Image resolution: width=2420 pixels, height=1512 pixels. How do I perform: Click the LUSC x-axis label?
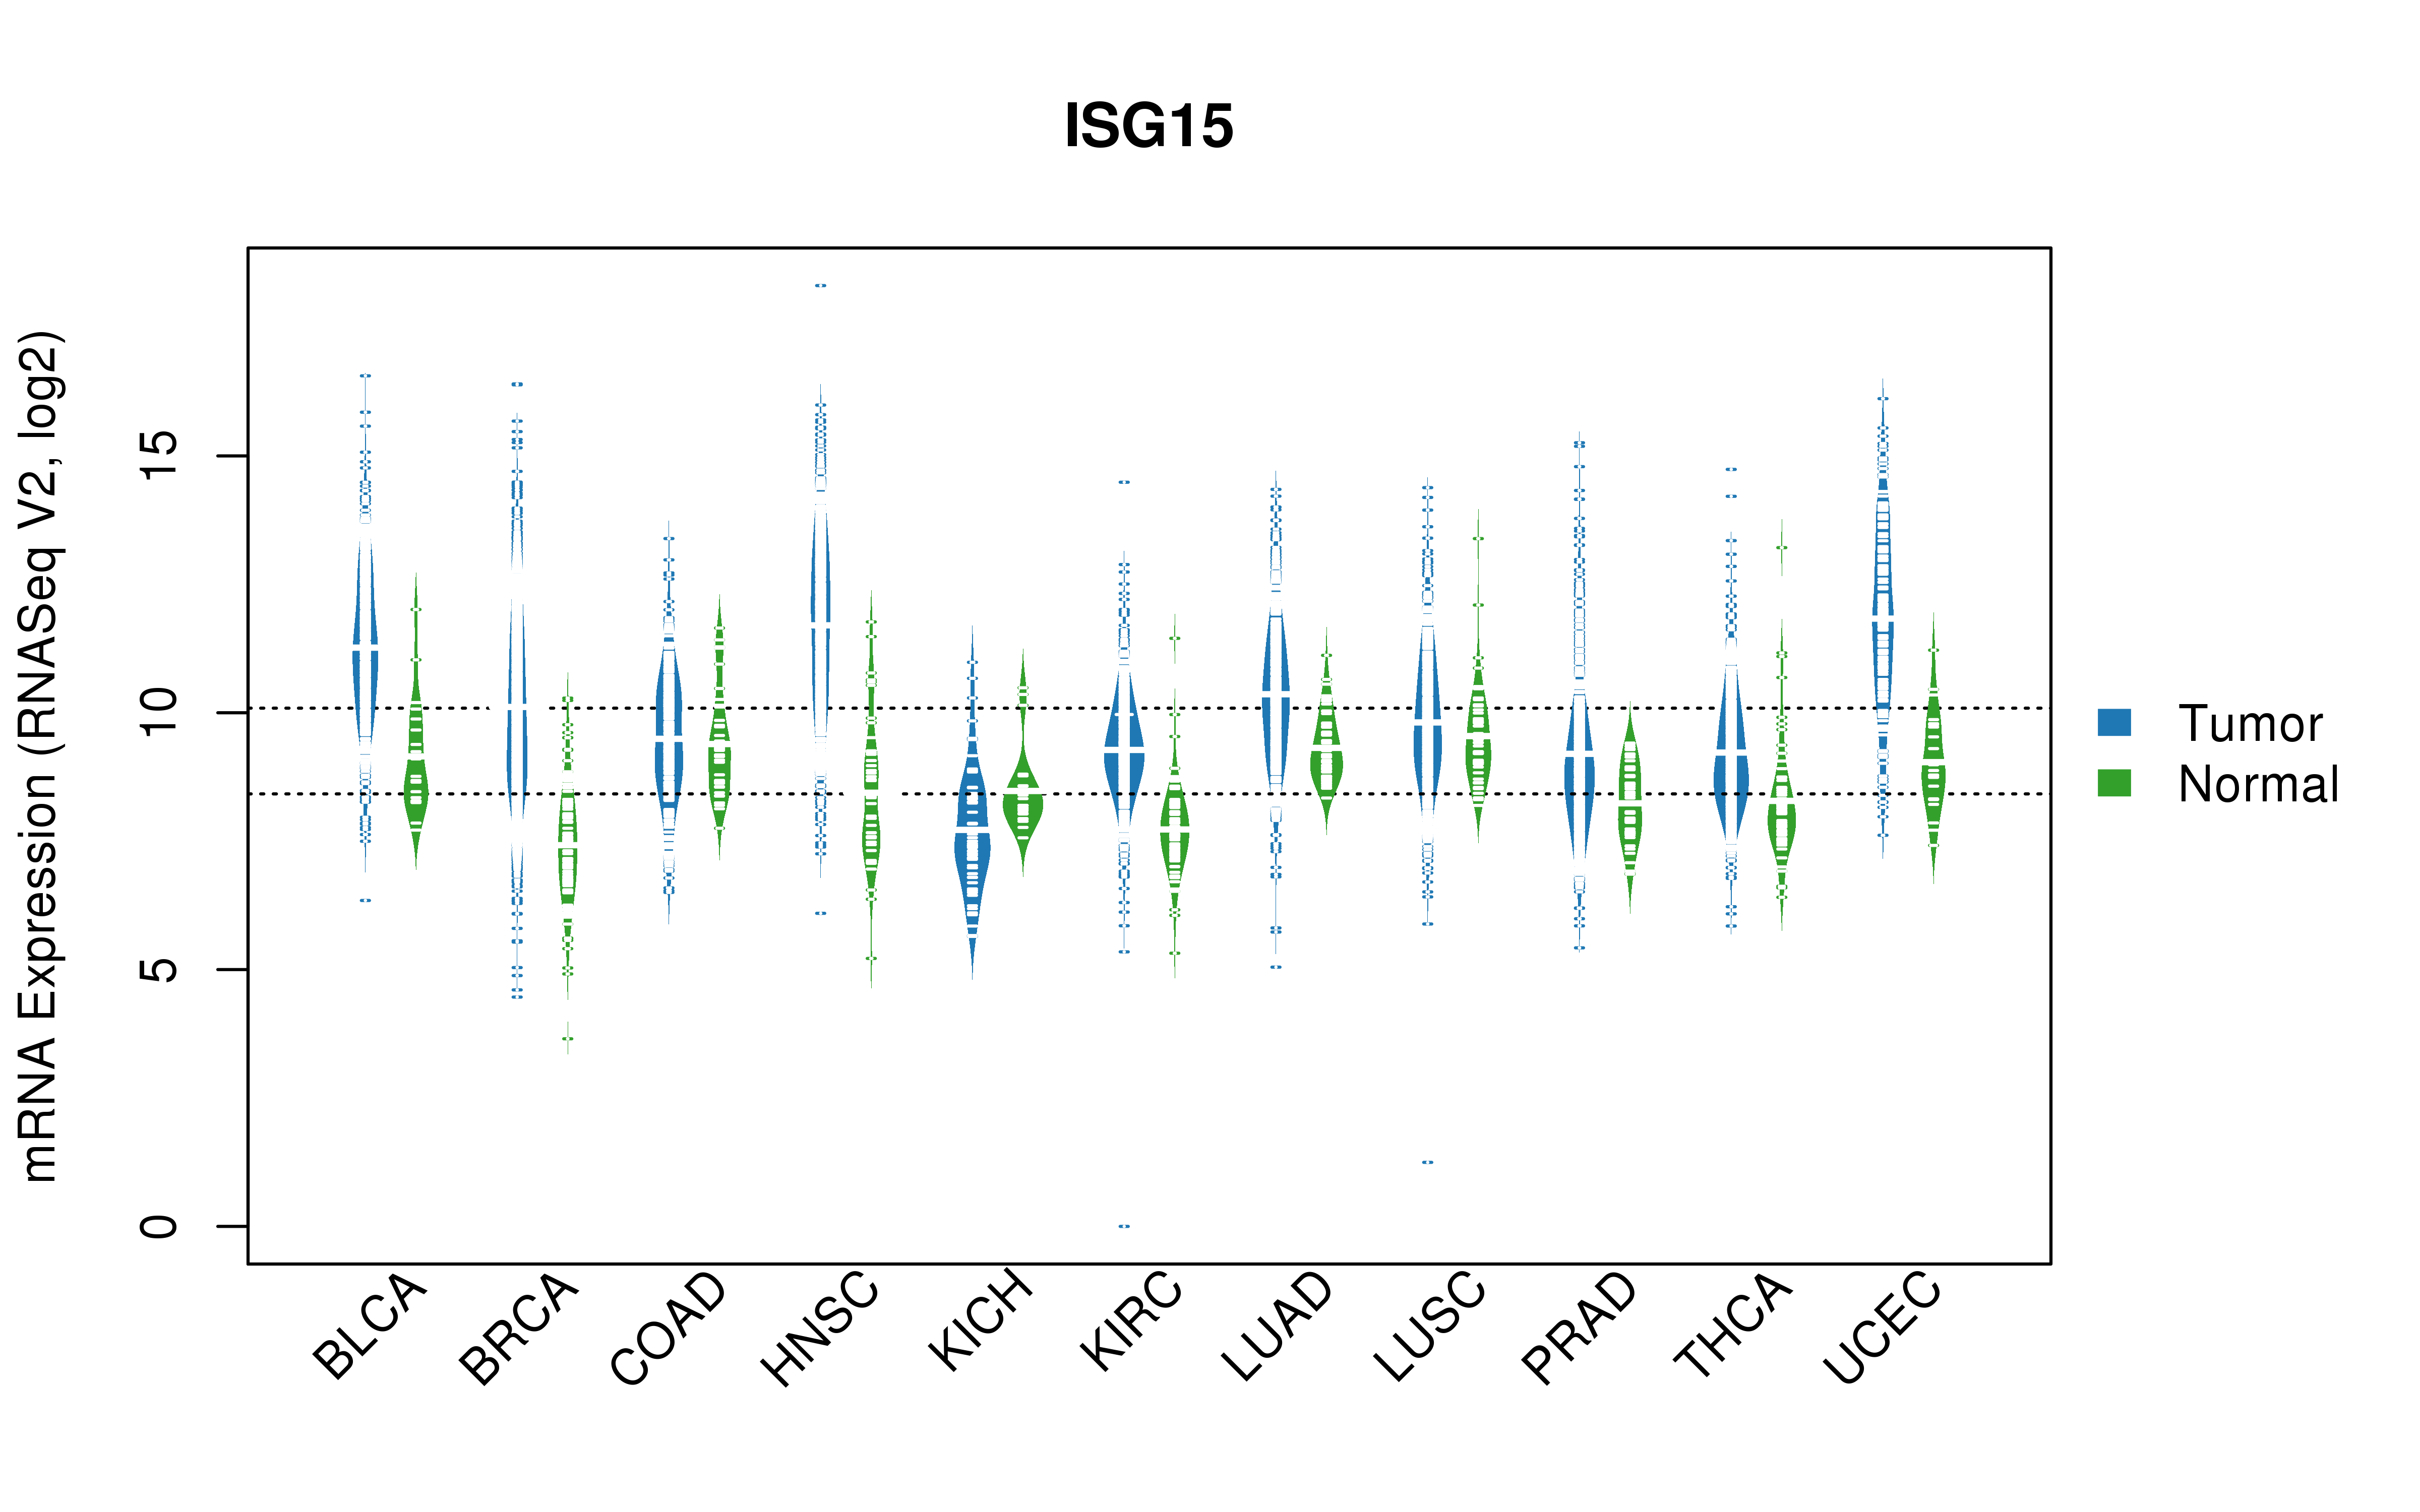click(1430, 1326)
